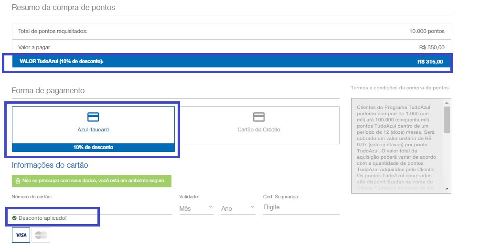The image size is (490, 248).
Task: Click the VALOR TudoAzul (10% de desconto) label
Action: [x=62, y=61]
